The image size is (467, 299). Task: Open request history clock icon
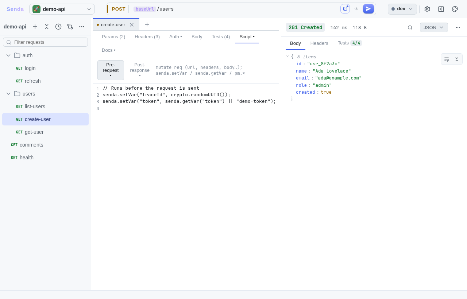(58, 27)
